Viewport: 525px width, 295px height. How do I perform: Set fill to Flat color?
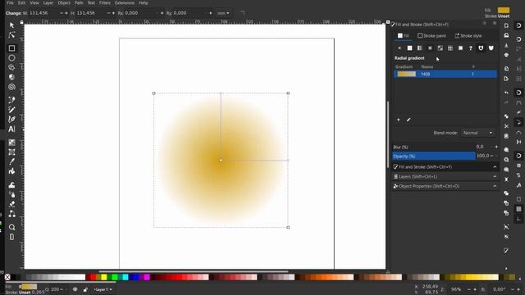409,48
